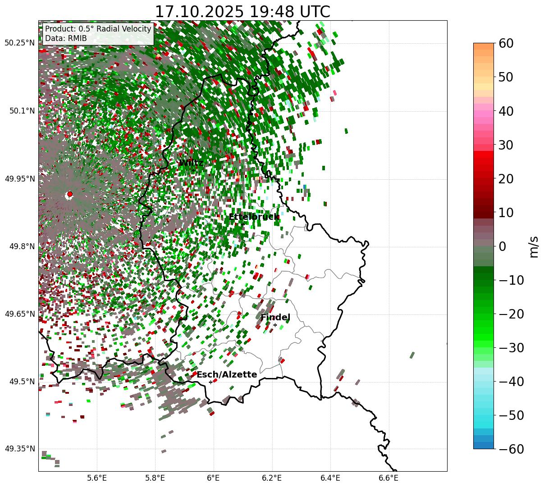Viewport: 544px width, 487px height.
Task: Click the colorbar 50 tick label
Action: pos(506,77)
